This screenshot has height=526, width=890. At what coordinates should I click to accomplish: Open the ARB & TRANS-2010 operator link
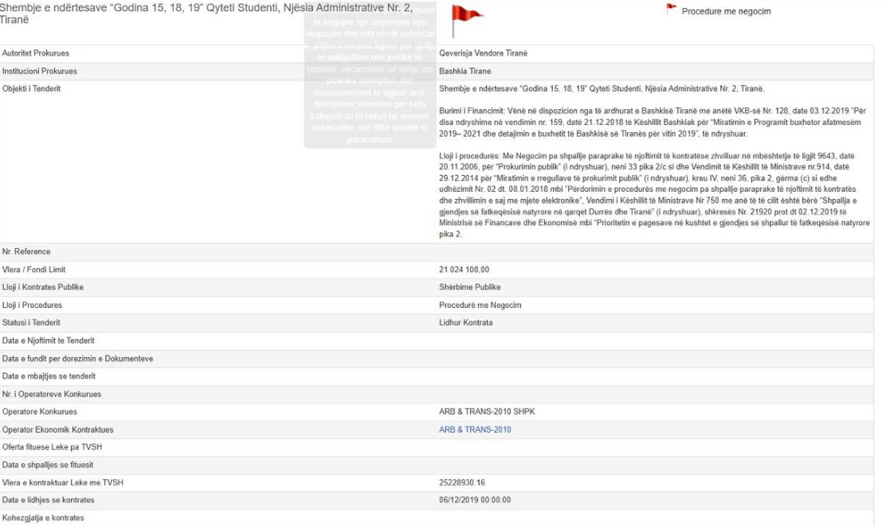click(475, 430)
